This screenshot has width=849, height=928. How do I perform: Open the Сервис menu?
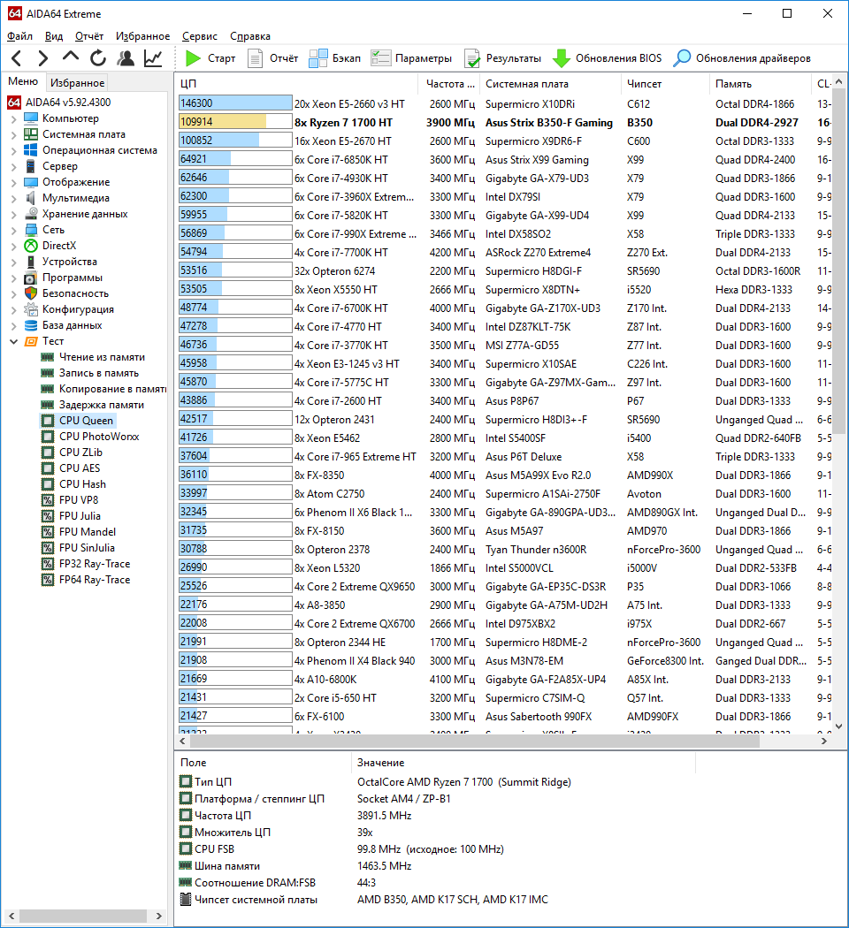(200, 36)
